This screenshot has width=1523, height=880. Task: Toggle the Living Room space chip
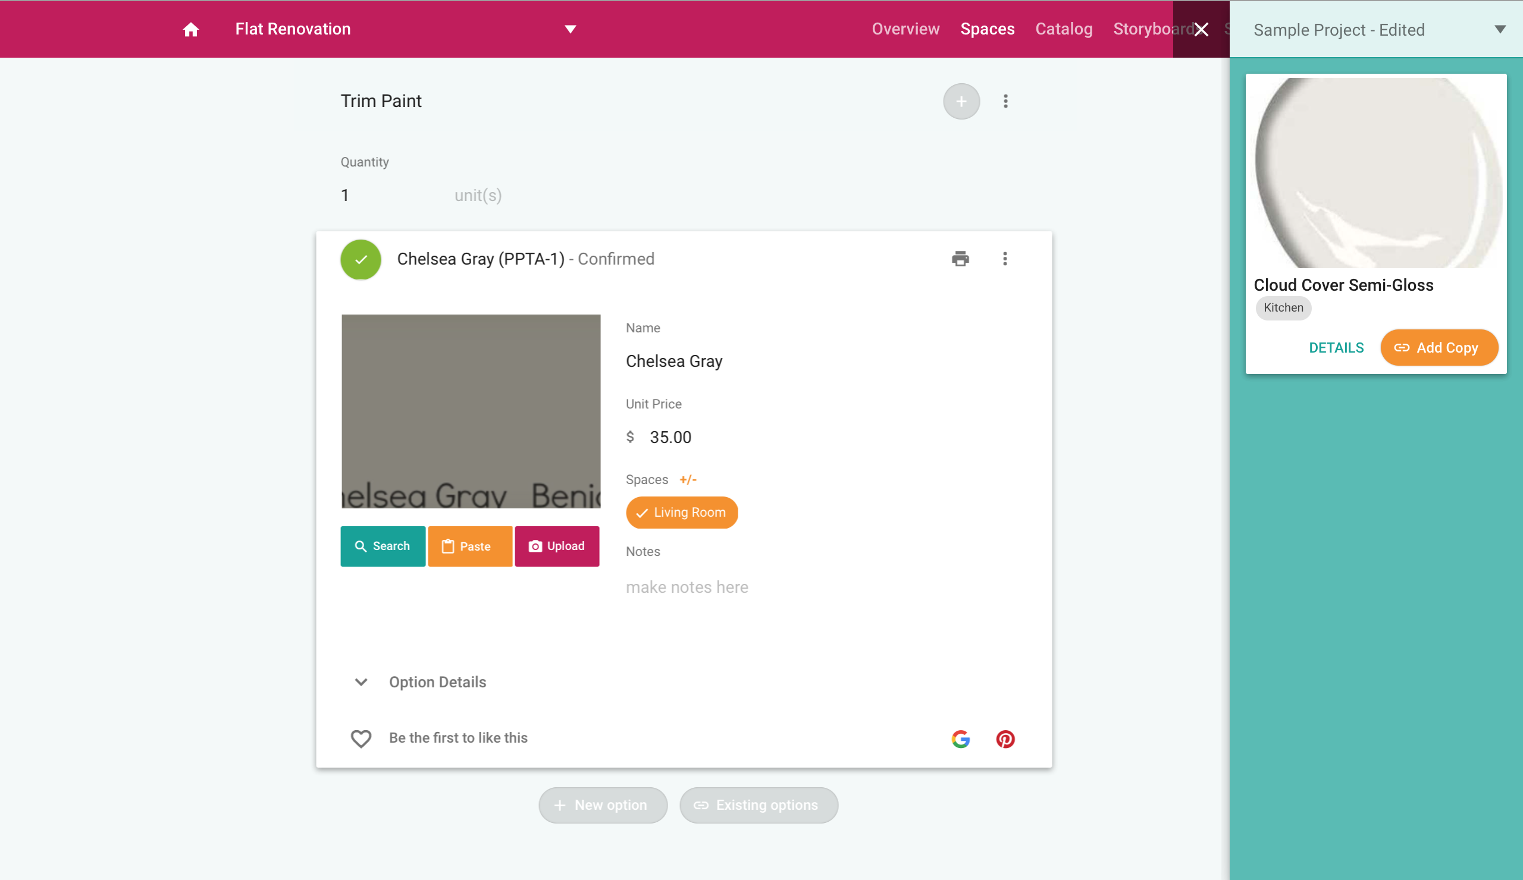click(x=682, y=512)
